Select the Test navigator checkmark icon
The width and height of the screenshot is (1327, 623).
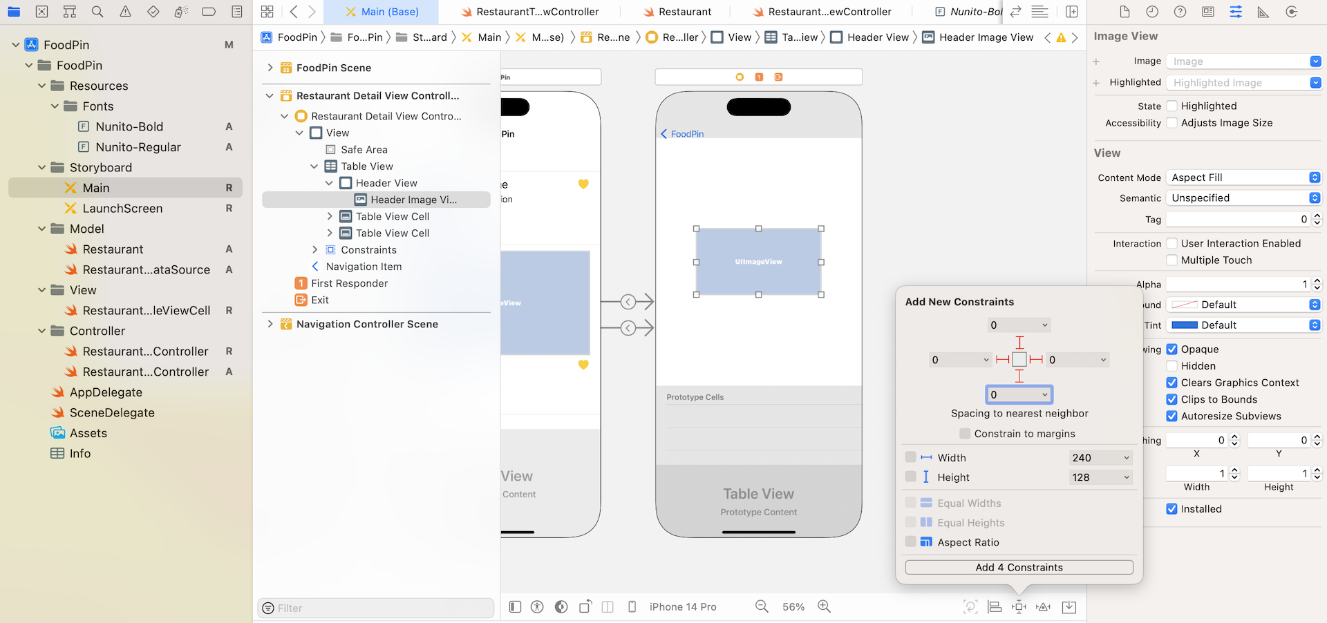point(153,12)
